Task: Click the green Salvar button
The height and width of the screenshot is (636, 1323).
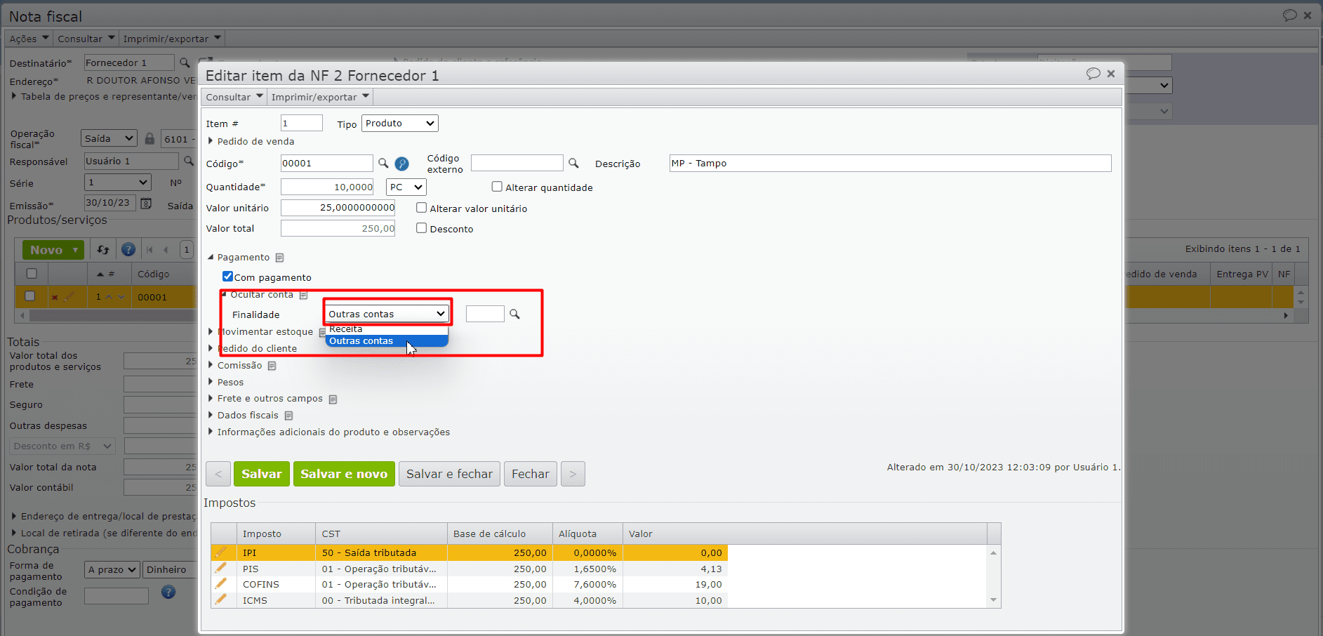Action: coord(262,474)
